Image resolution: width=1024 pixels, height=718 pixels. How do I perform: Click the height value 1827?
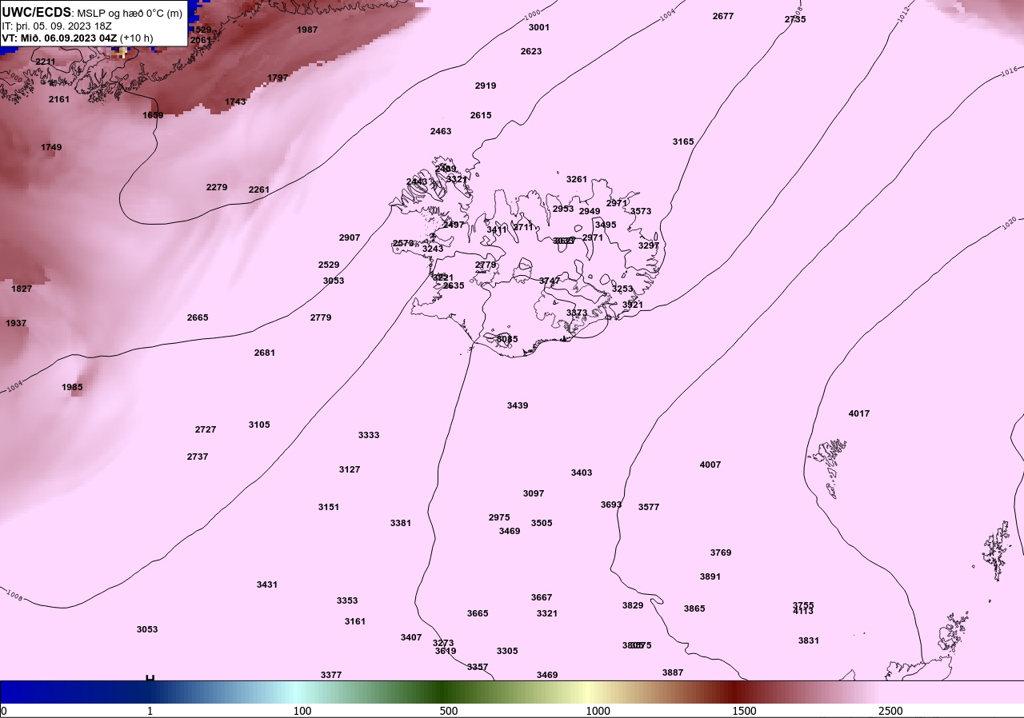pos(22,289)
